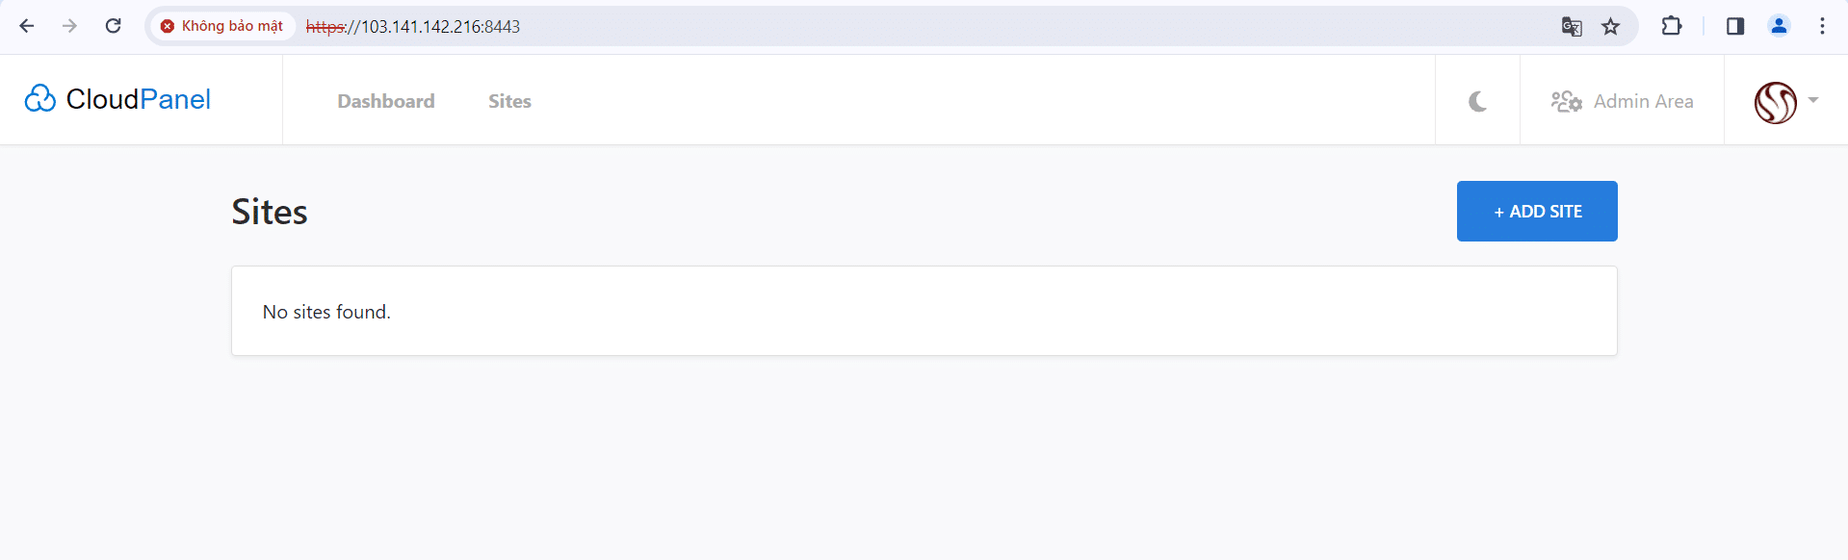1848x560 pixels.
Task: Toggle dark mode with the moon icon
Action: pyautogui.click(x=1477, y=101)
